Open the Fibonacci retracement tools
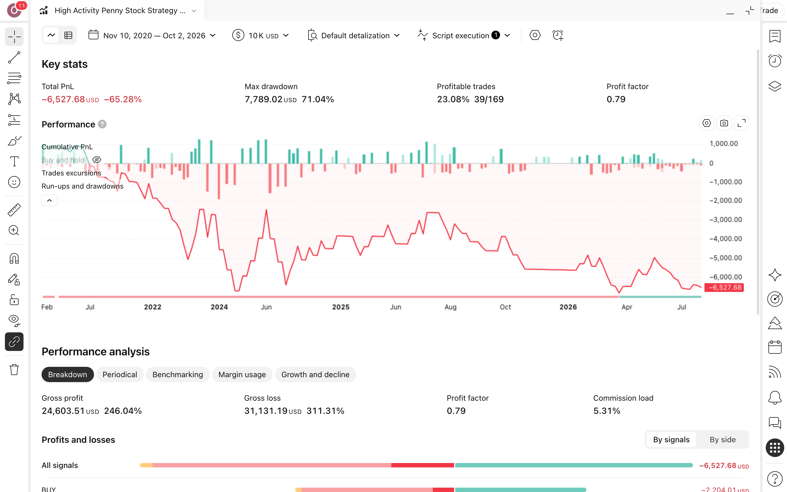 point(14,78)
